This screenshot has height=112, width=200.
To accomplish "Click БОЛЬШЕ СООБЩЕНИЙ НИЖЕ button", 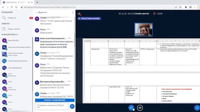I will pos(55,100).
